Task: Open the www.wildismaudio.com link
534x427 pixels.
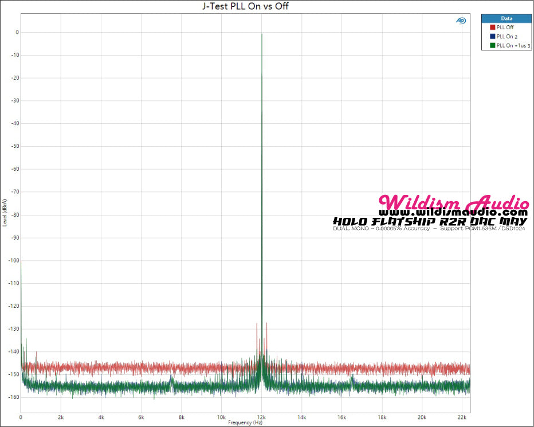Action: 453,213
